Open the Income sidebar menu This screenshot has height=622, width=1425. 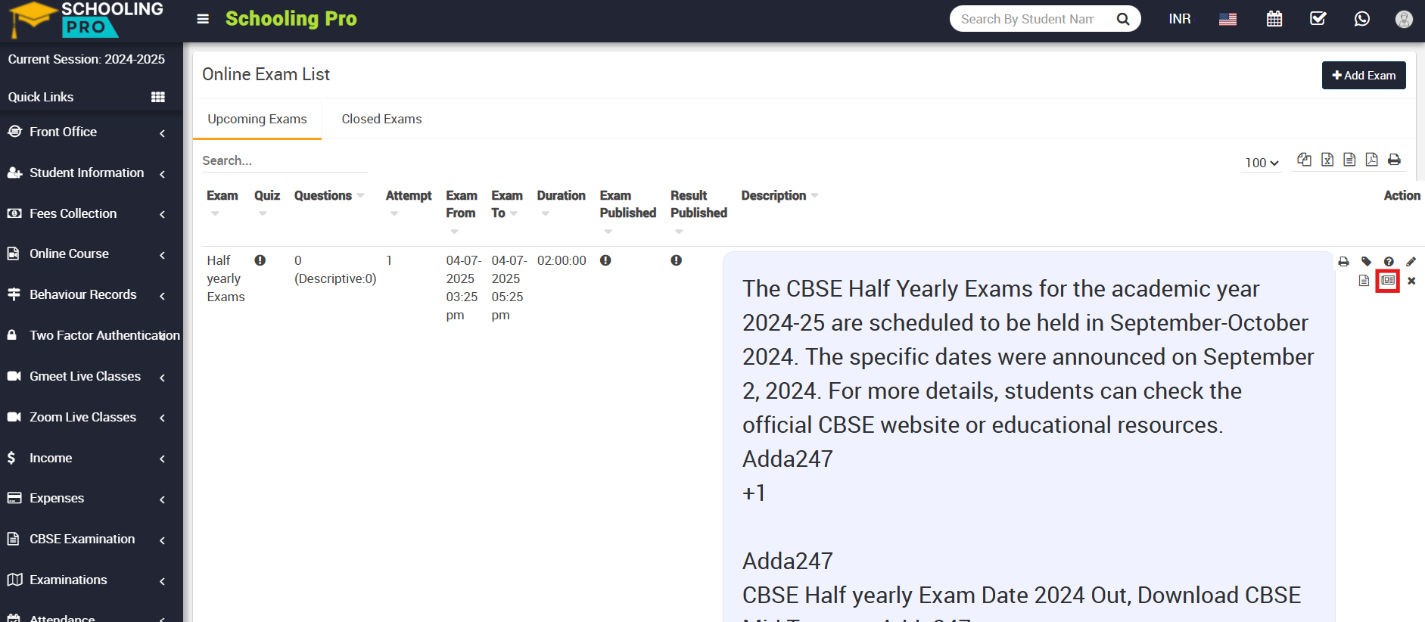tap(91, 459)
